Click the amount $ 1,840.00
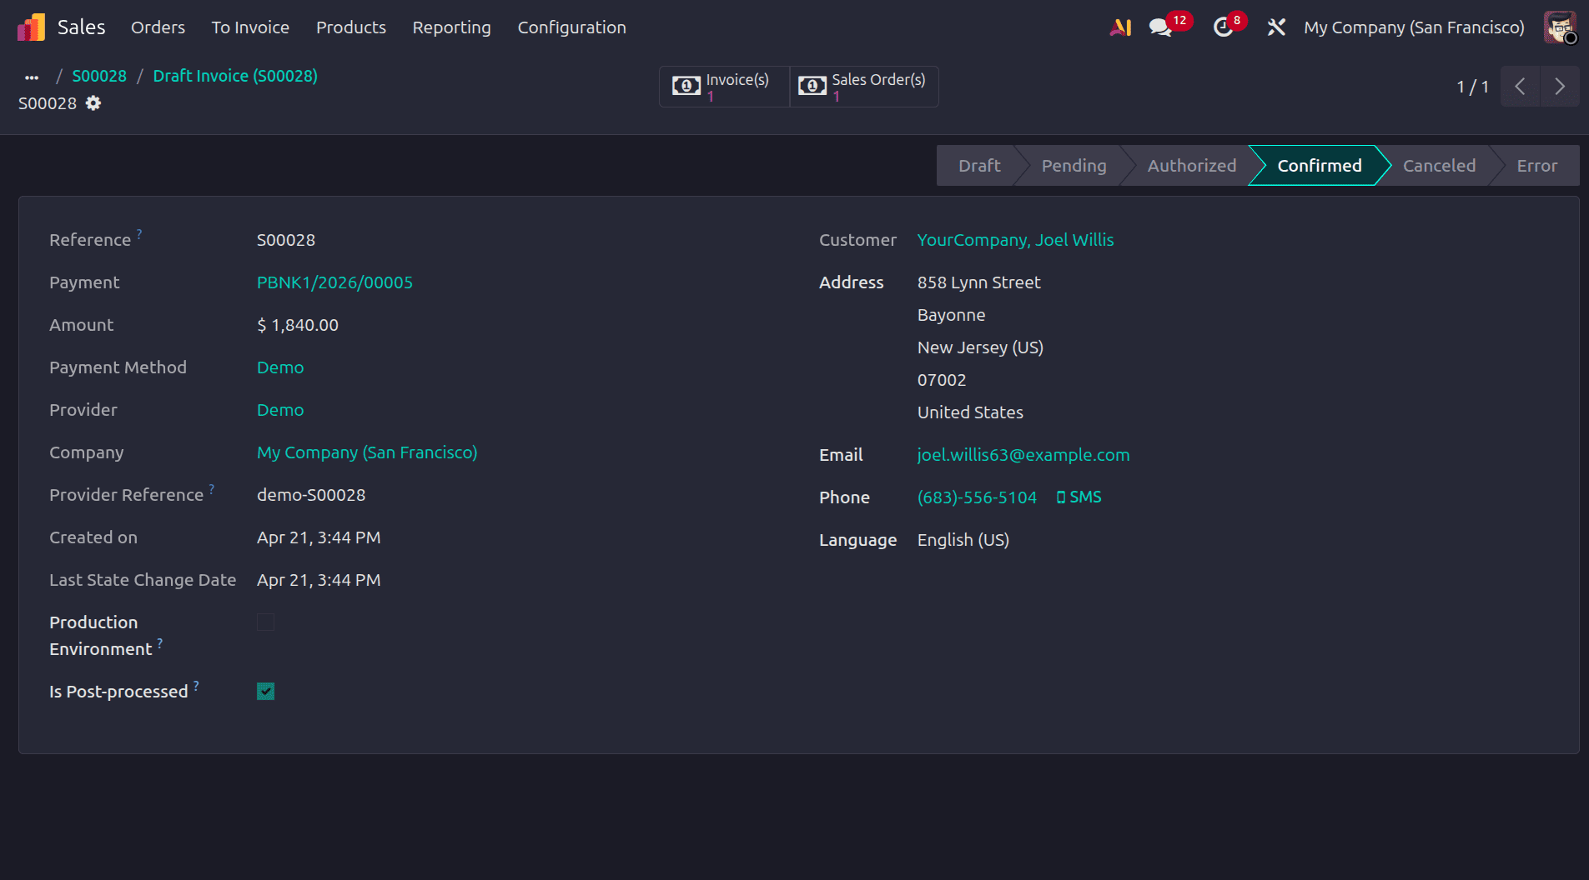This screenshot has height=880, width=1589. pos(298,325)
